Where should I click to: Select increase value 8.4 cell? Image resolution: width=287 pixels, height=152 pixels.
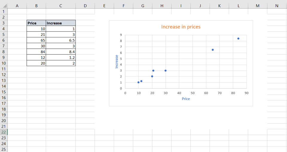coord(61,52)
